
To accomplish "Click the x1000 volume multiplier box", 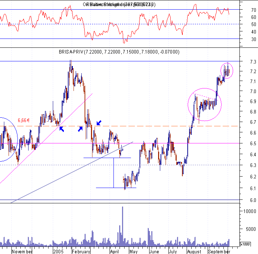I will [245, 244].
